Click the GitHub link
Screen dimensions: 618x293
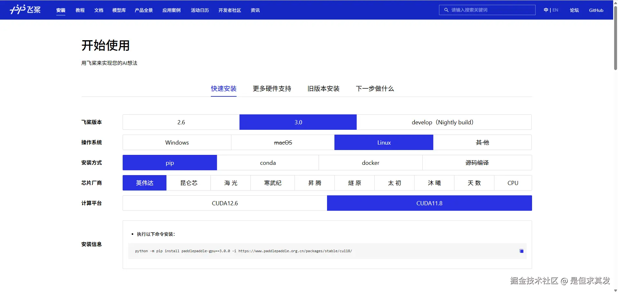click(x=596, y=10)
